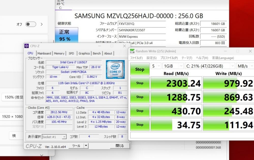Switch to the Memory tab in CPU-Z

coord(59,54)
